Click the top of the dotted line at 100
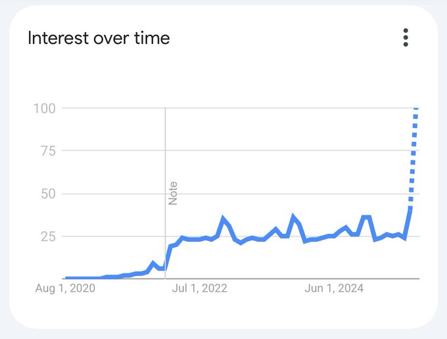The width and height of the screenshot is (447, 339). [x=416, y=108]
